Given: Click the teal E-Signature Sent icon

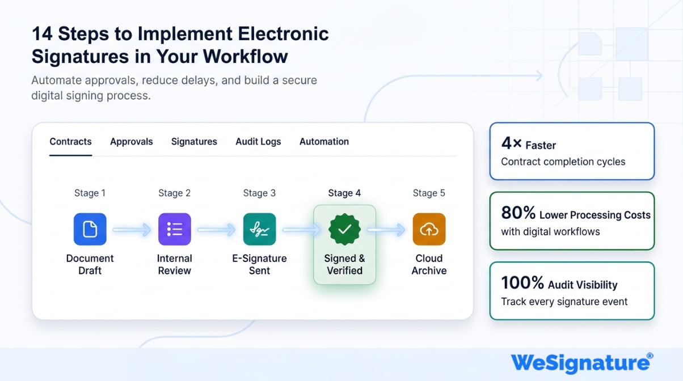Looking at the screenshot, I should (x=259, y=229).
